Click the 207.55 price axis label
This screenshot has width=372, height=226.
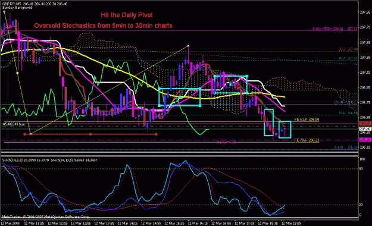pos(365,42)
